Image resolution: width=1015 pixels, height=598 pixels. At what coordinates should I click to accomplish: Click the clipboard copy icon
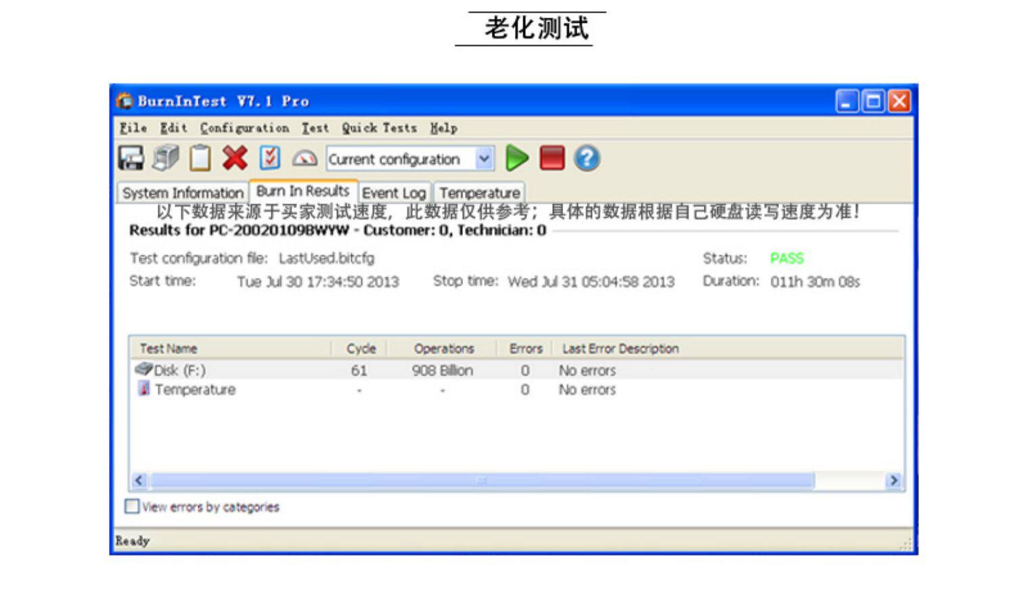(x=200, y=158)
